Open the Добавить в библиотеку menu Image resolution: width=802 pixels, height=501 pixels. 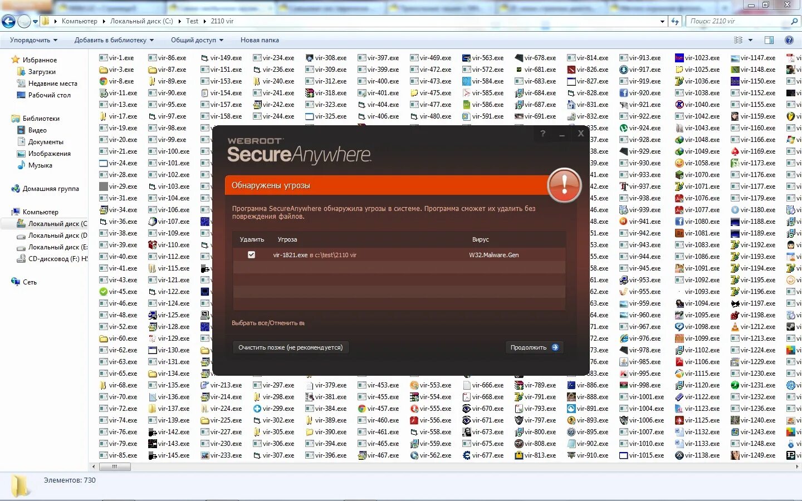coord(111,40)
